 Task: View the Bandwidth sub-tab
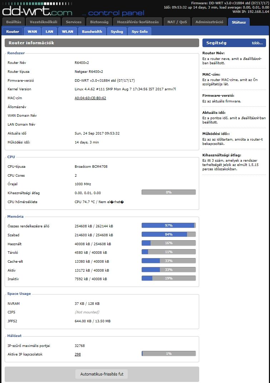coord(92,31)
